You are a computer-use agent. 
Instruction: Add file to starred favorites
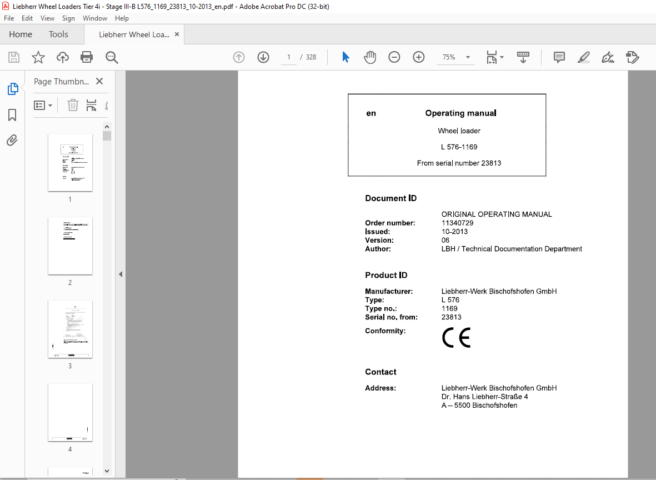[x=38, y=57]
